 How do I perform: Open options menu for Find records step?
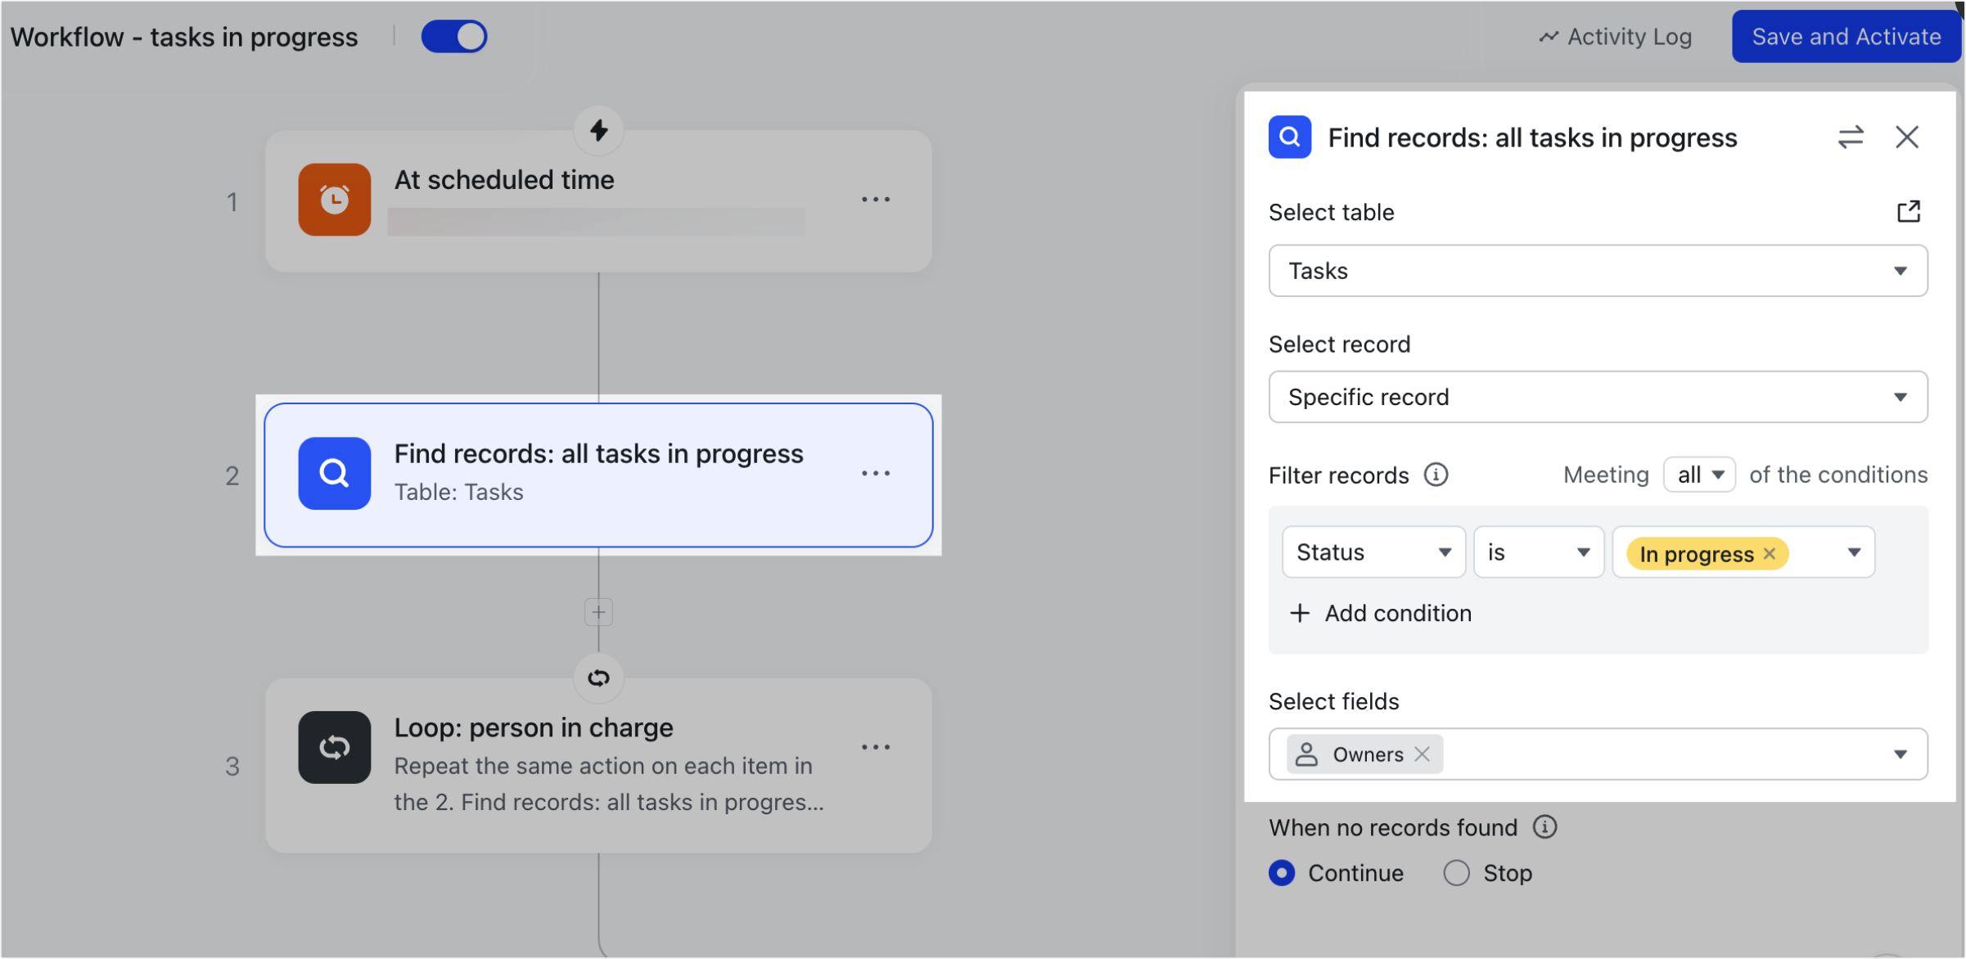point(876,473)
